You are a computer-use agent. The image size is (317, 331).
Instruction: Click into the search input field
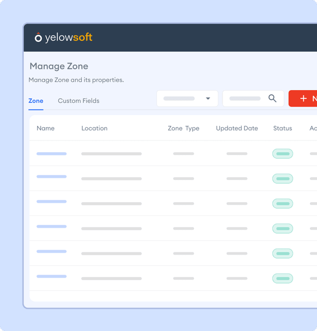[245, 98]
